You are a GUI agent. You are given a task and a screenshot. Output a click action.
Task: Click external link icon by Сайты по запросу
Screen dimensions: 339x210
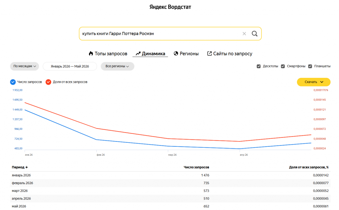[x=209, y=53]
